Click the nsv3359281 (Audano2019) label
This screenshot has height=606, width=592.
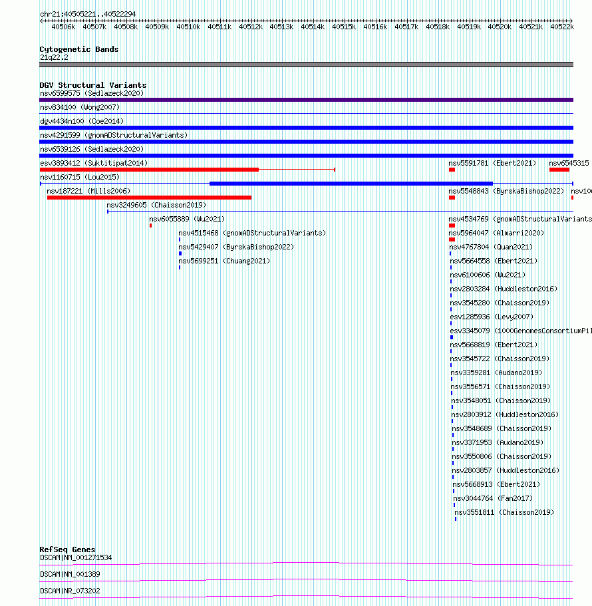tap(497, 372)
